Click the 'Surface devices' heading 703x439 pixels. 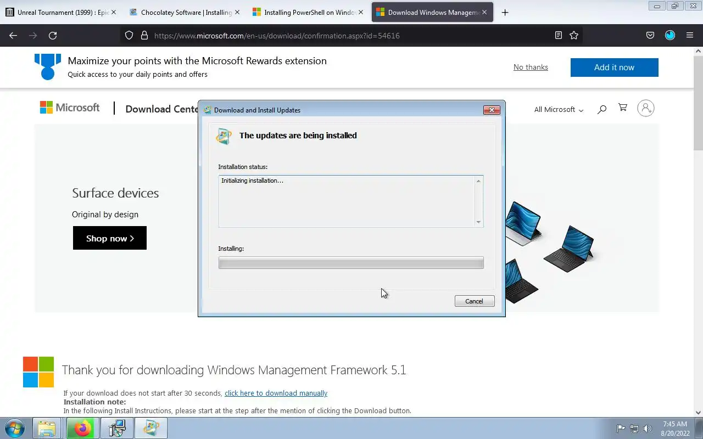pyautogui.click(x=115, y=193)
